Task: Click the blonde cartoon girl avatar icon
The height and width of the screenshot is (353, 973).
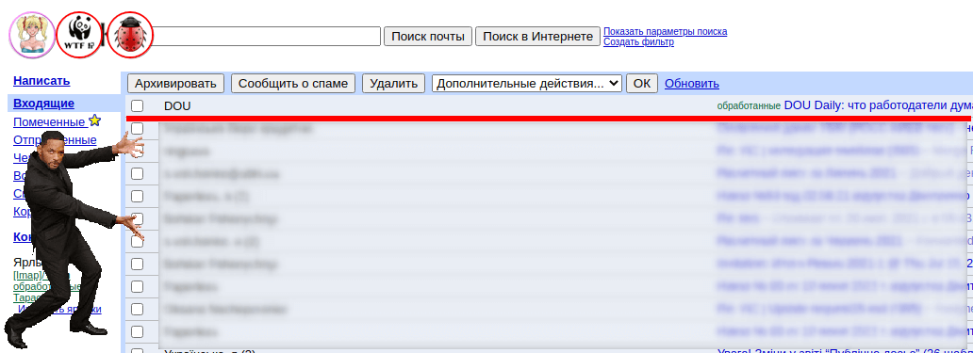Action: click(x=32, y=36)
